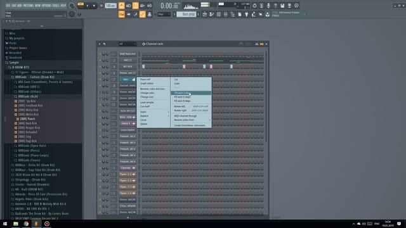
Task: Click the 808 Mafia Kick channel button
Action: [x=128, y=54]
